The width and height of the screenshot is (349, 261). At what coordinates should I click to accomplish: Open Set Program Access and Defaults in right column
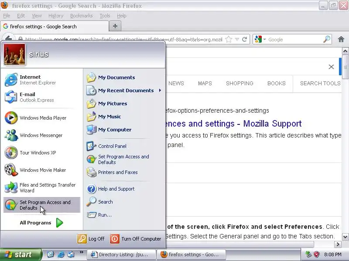coord(125,159)
